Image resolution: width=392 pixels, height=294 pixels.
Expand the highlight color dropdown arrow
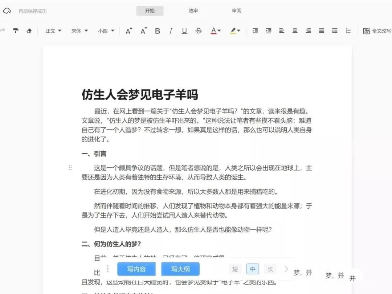tap(239, 31)
